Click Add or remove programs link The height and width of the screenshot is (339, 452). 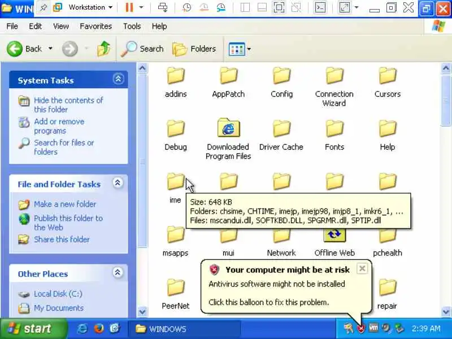tap(59, 126)
